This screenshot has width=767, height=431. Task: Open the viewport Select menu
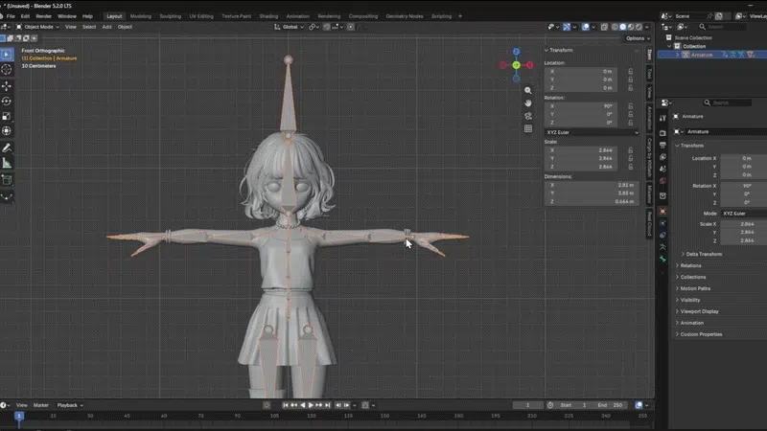pos(89,27)
